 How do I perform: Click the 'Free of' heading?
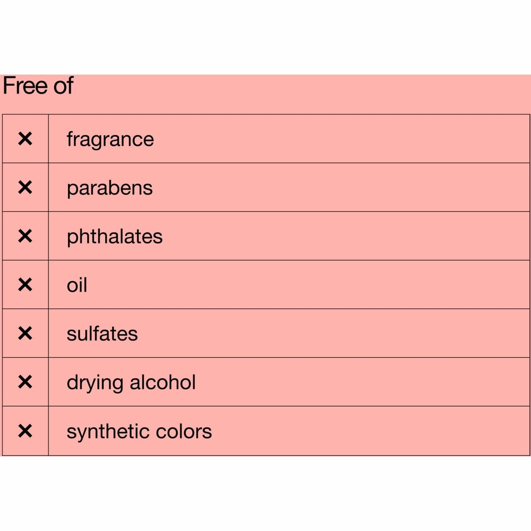tap(38, 85)
